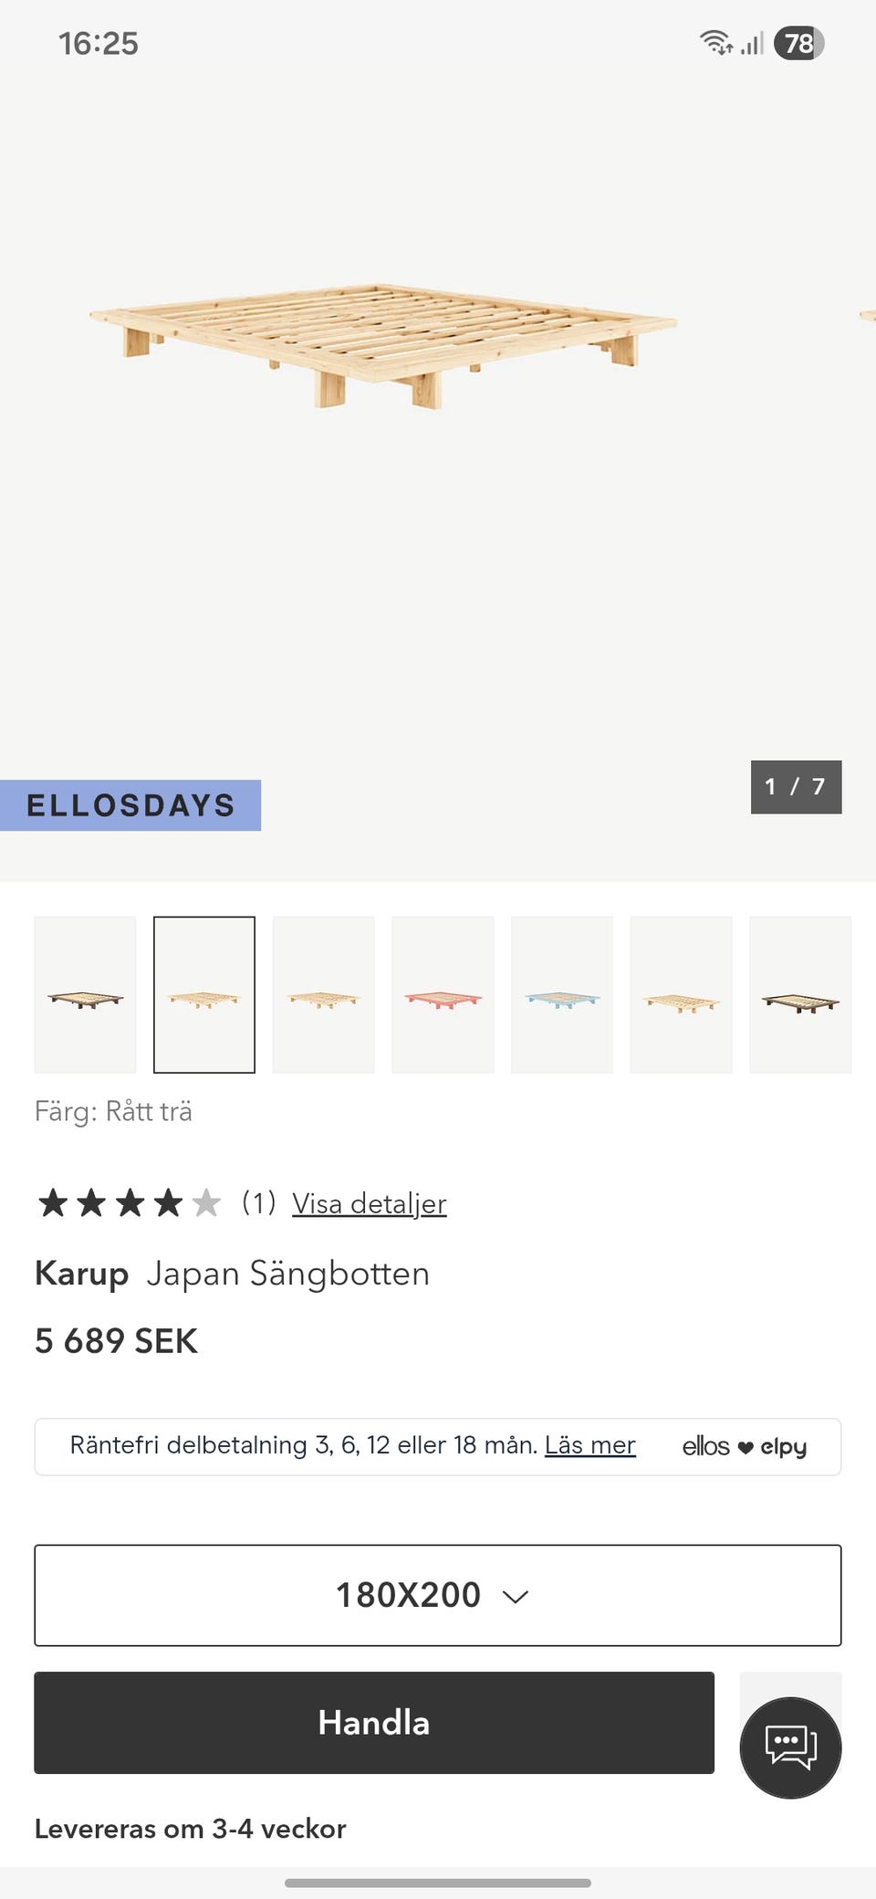
Task: Open the Visa detaljer reviews link
Action: [x=369, y=1203]
